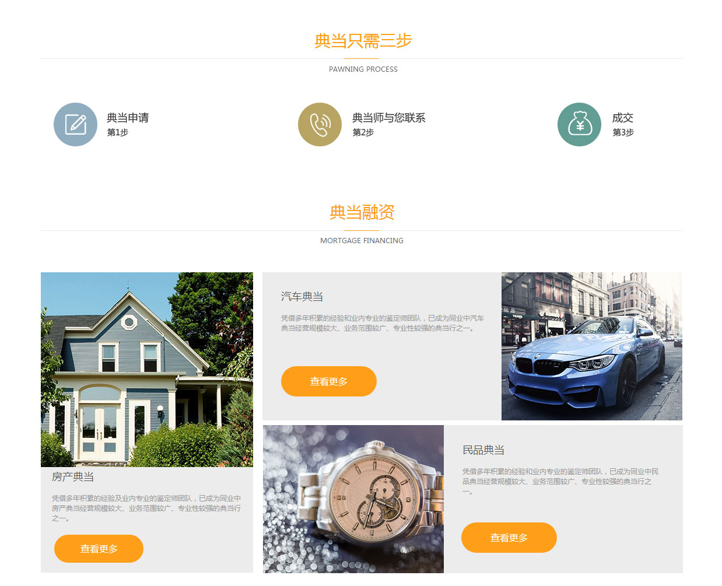
Task: Click the phone call icon for step 2
Action: [320, 124]
